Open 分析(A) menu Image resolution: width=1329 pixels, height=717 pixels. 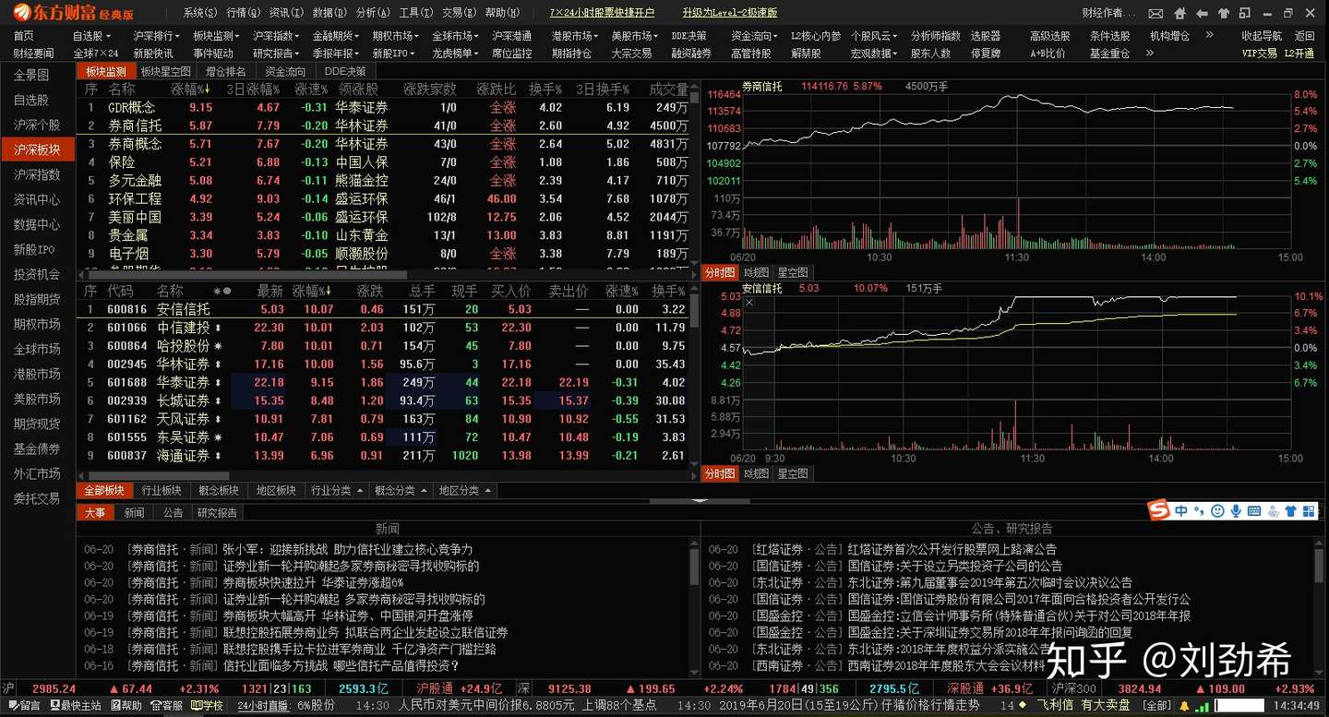click(x=373, y=13)
